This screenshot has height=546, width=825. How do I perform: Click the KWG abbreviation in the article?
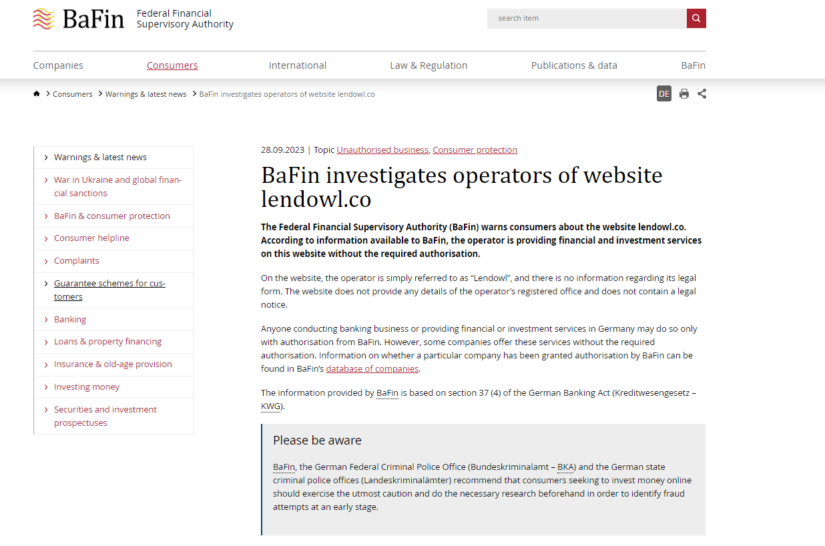coord(271,406)
